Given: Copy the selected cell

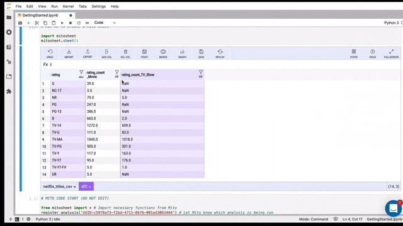Looking at the screenshot, I should pyautogui.click(x=45, y=23).
